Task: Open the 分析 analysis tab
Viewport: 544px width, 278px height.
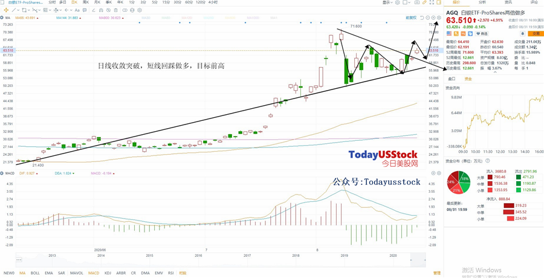Action: [482, 2]
